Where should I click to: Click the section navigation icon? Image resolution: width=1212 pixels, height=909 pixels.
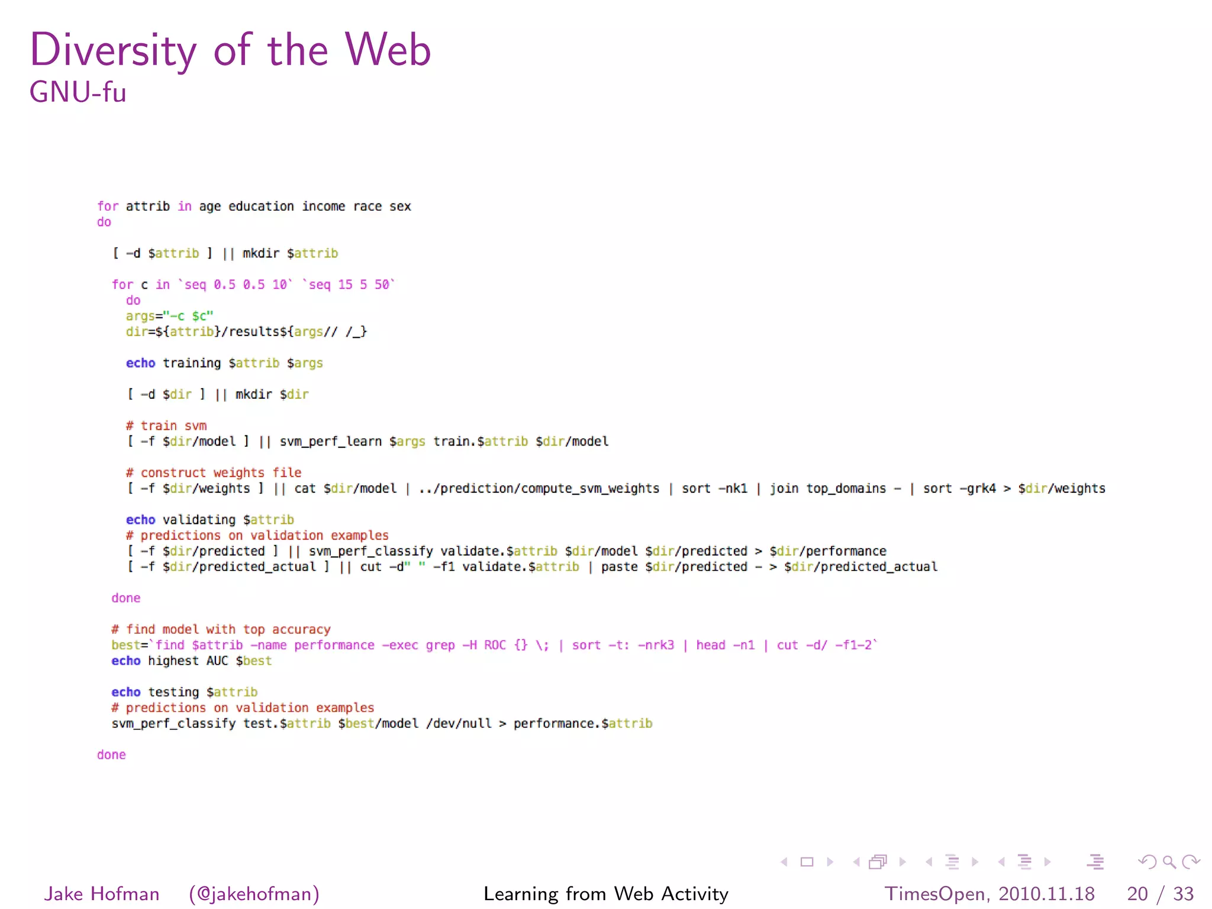pos(1024,862)
